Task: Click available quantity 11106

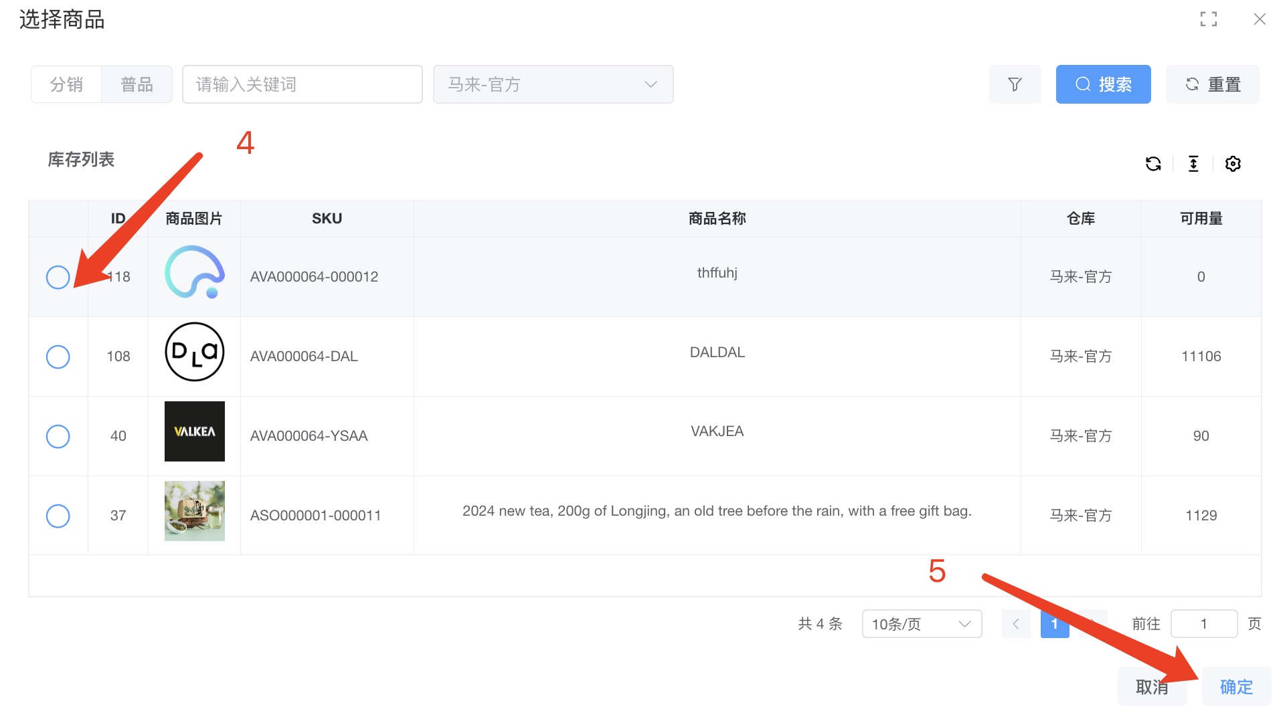Action: pyautogui.click(x=1201, y=356)
